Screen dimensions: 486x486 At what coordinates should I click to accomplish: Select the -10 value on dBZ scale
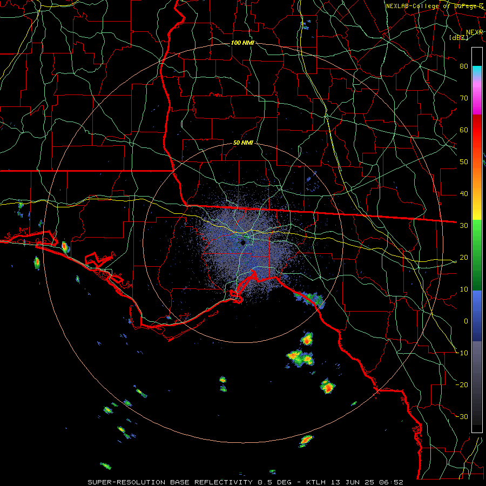point(462,353)
